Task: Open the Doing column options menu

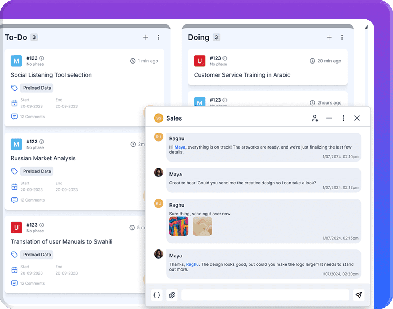Action: point(342,37)
